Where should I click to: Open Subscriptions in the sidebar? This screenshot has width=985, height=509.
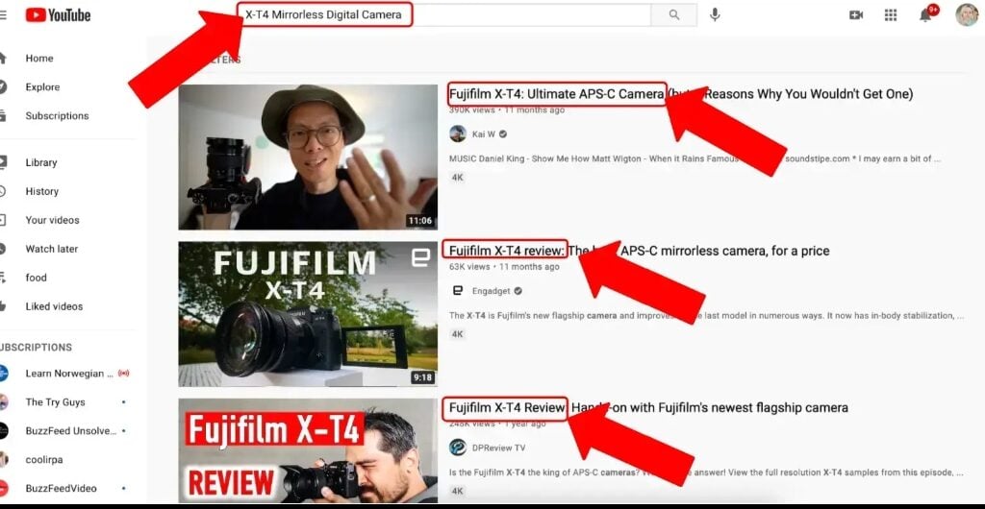click(x=57, y=116)
